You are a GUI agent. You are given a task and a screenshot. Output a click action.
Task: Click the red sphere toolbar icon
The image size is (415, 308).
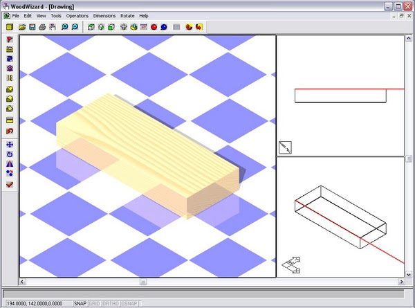pos(154,27)
